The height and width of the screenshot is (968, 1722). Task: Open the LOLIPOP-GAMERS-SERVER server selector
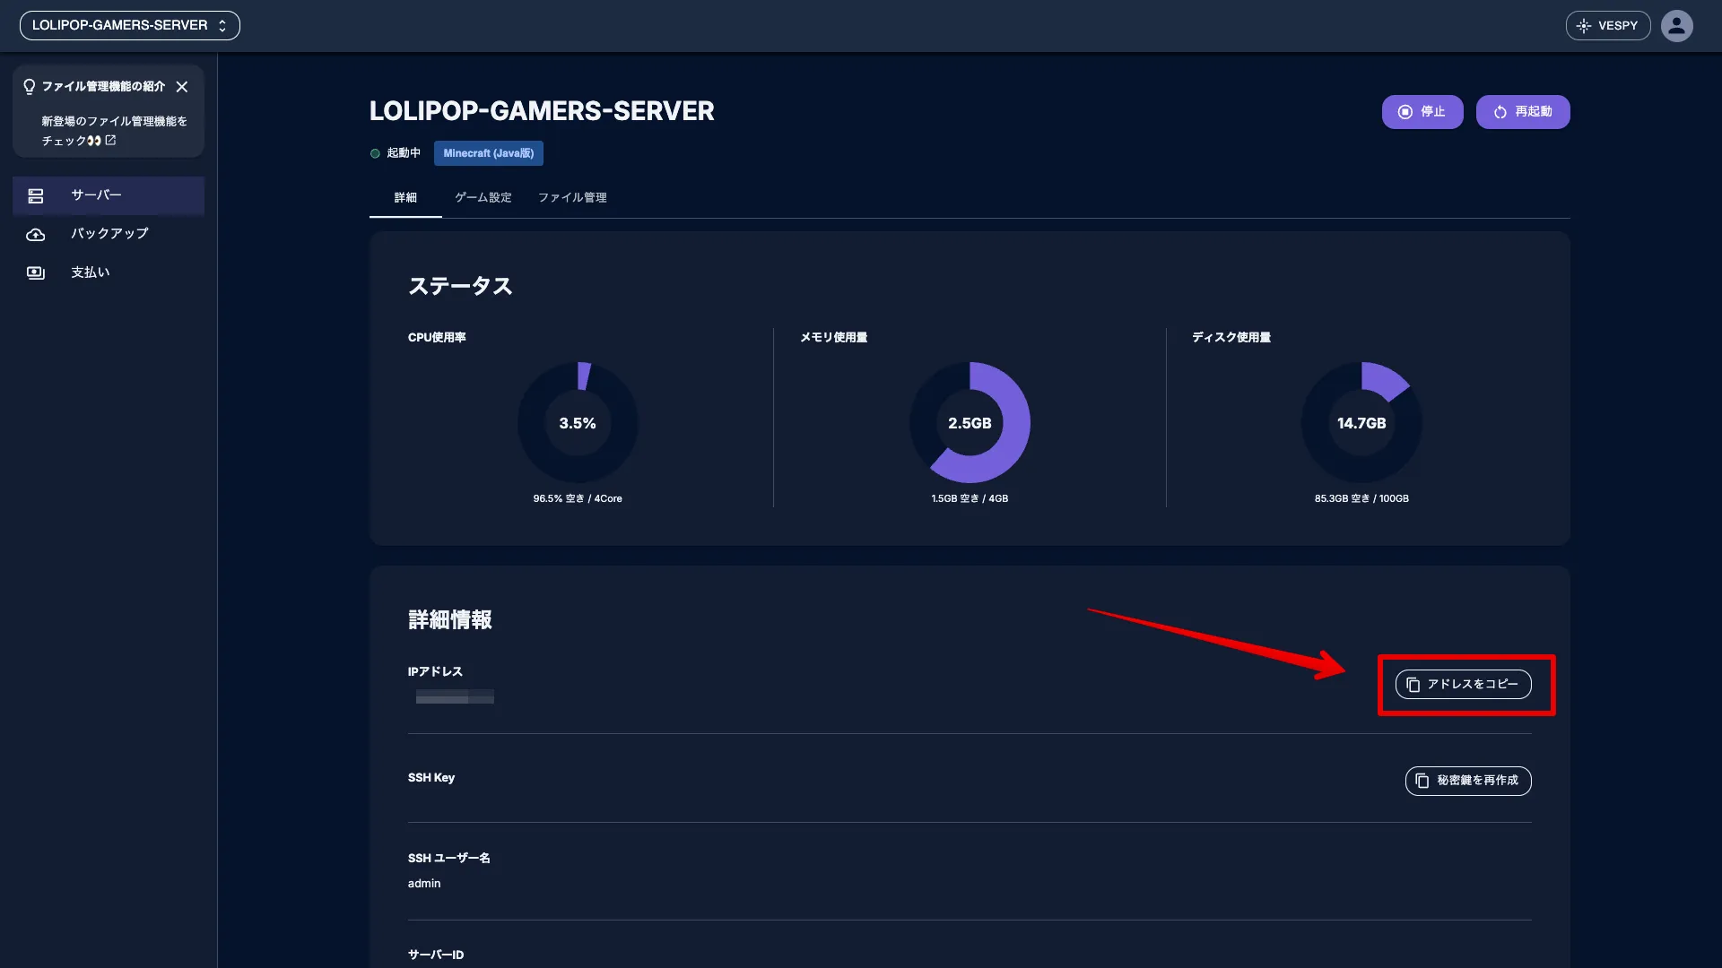[x=129, y=25]
